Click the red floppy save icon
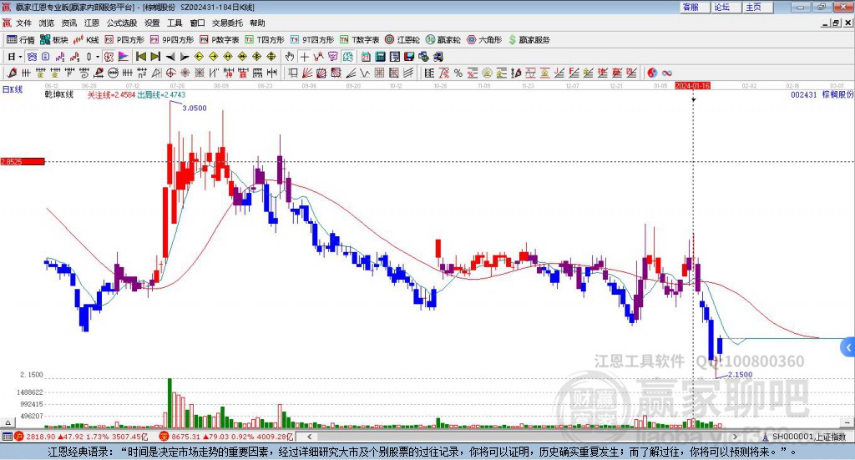Screen dimensions: 855x460 click(x=409, y=57)
